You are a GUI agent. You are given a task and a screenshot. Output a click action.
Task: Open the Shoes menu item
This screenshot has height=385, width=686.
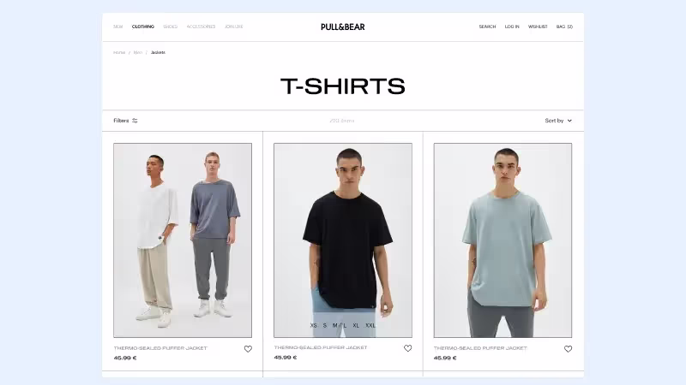[x=170, y=27]
